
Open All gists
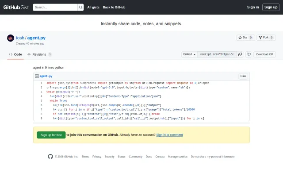click(x=93, y=8)
